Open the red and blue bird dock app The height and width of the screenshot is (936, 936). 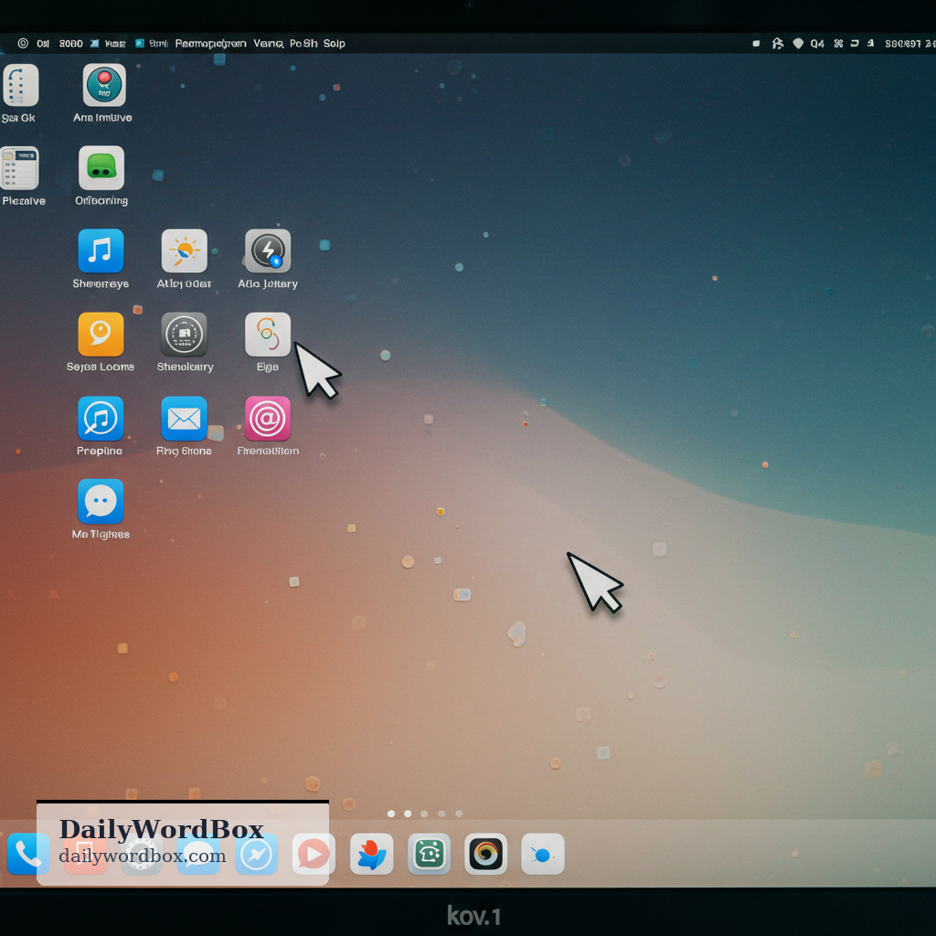pyautogui.click(x=371, y=855)
